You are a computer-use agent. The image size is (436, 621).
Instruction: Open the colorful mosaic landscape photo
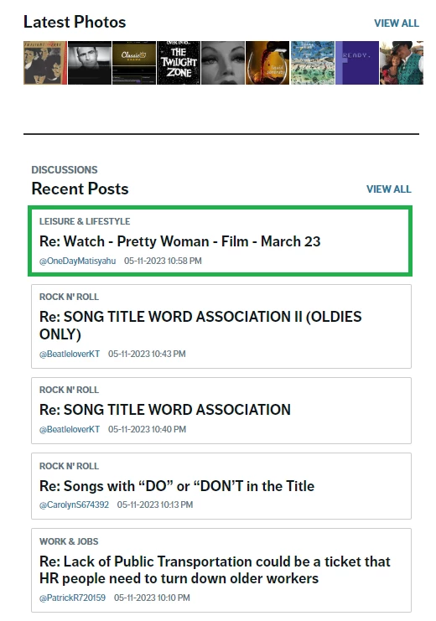pyautogui.click(x=313, y=63)
